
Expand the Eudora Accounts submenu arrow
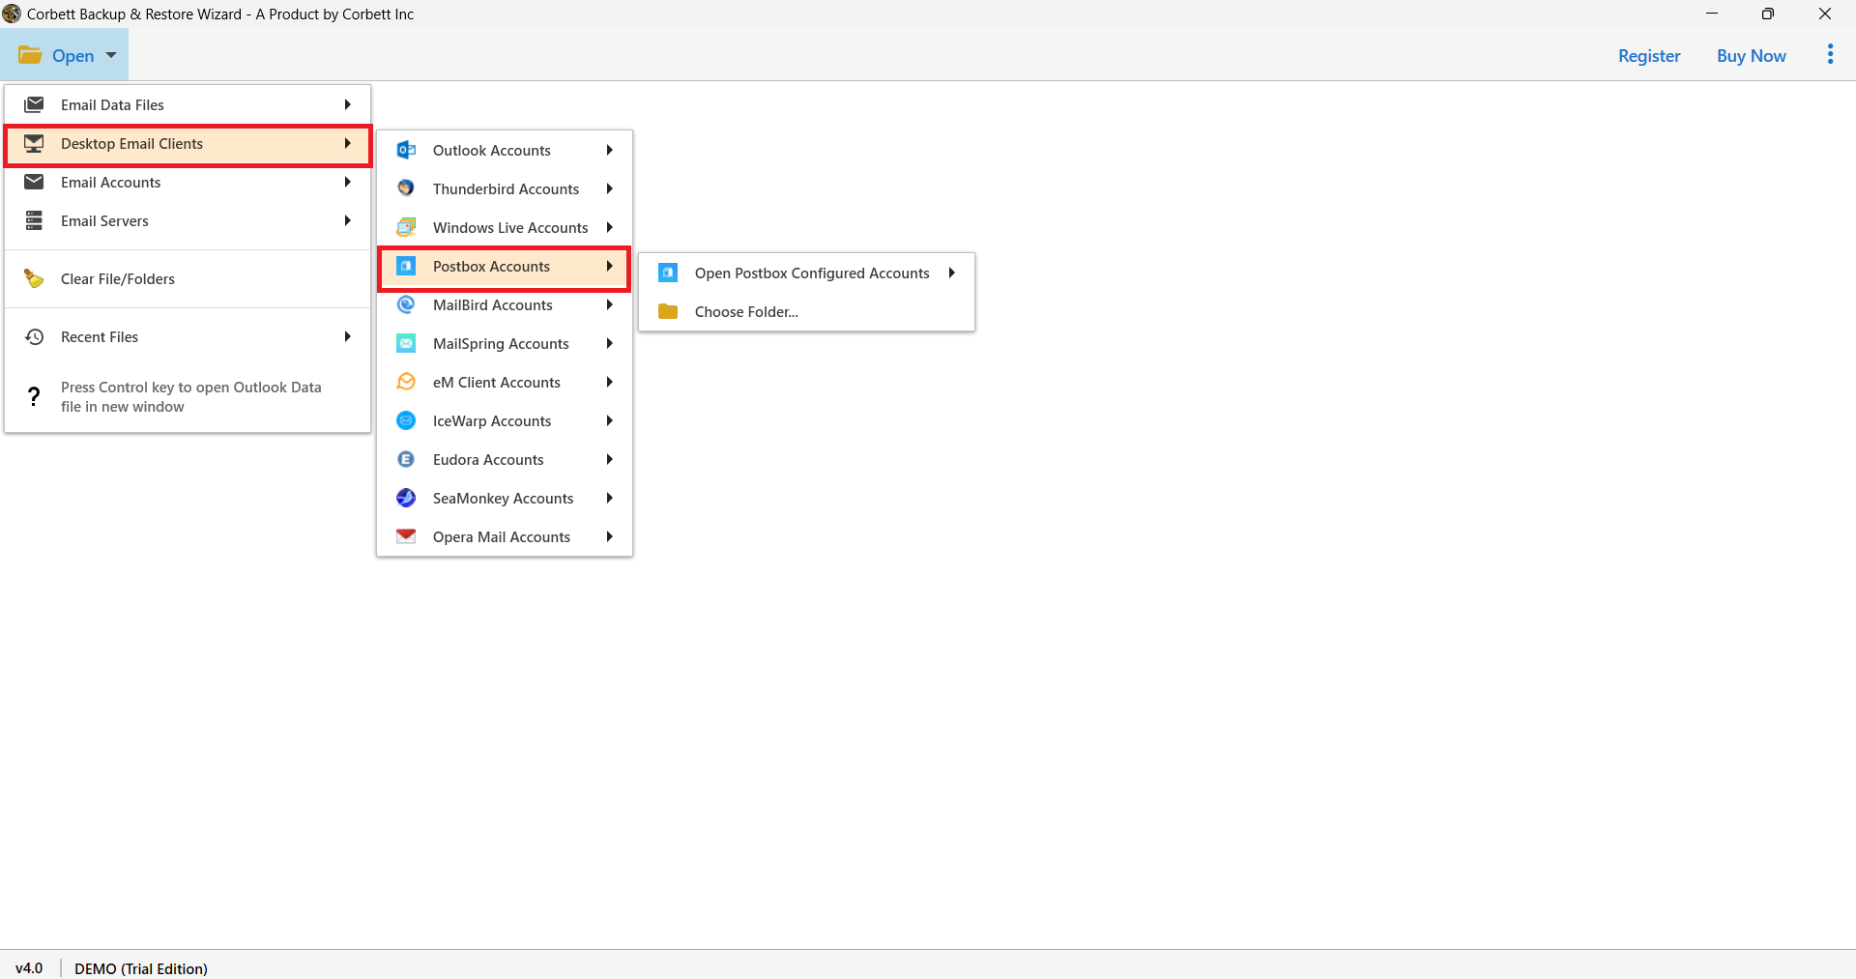pos(610,459)
